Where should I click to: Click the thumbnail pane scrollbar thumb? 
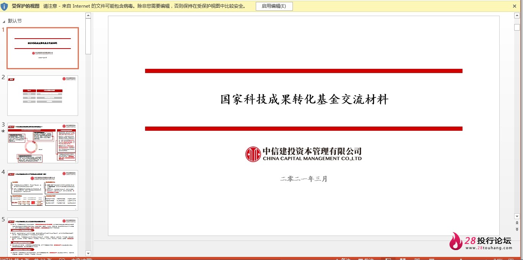point(88,36)
